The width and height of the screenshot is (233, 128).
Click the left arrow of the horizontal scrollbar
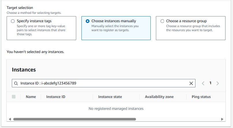pos(10,119)
